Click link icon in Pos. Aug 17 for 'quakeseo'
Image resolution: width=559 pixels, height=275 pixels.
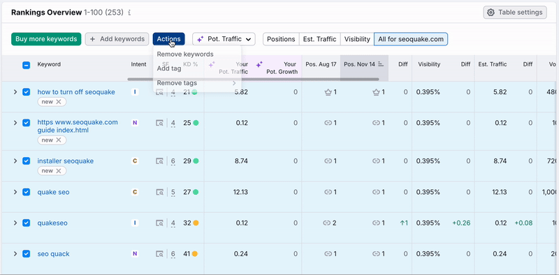(x=327, y=223)
